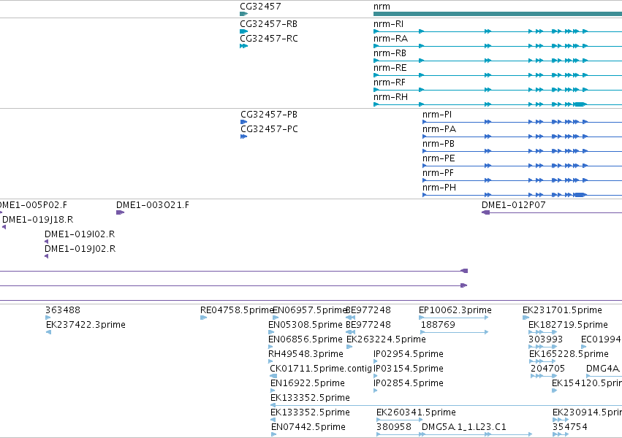Select the teal nrm gene bar
Viewport: 622px width, 438px height.
point(498,14)
